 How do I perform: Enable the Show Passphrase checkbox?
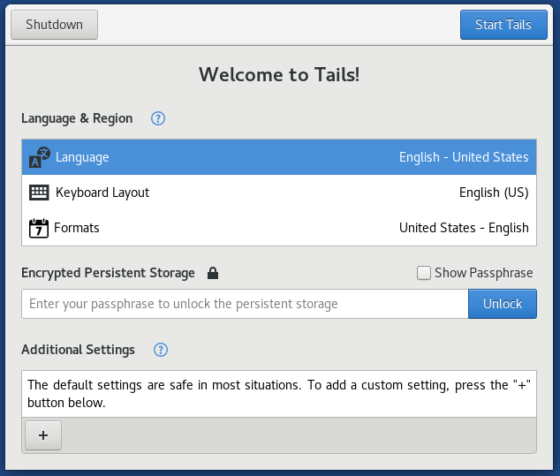point(424,274)
